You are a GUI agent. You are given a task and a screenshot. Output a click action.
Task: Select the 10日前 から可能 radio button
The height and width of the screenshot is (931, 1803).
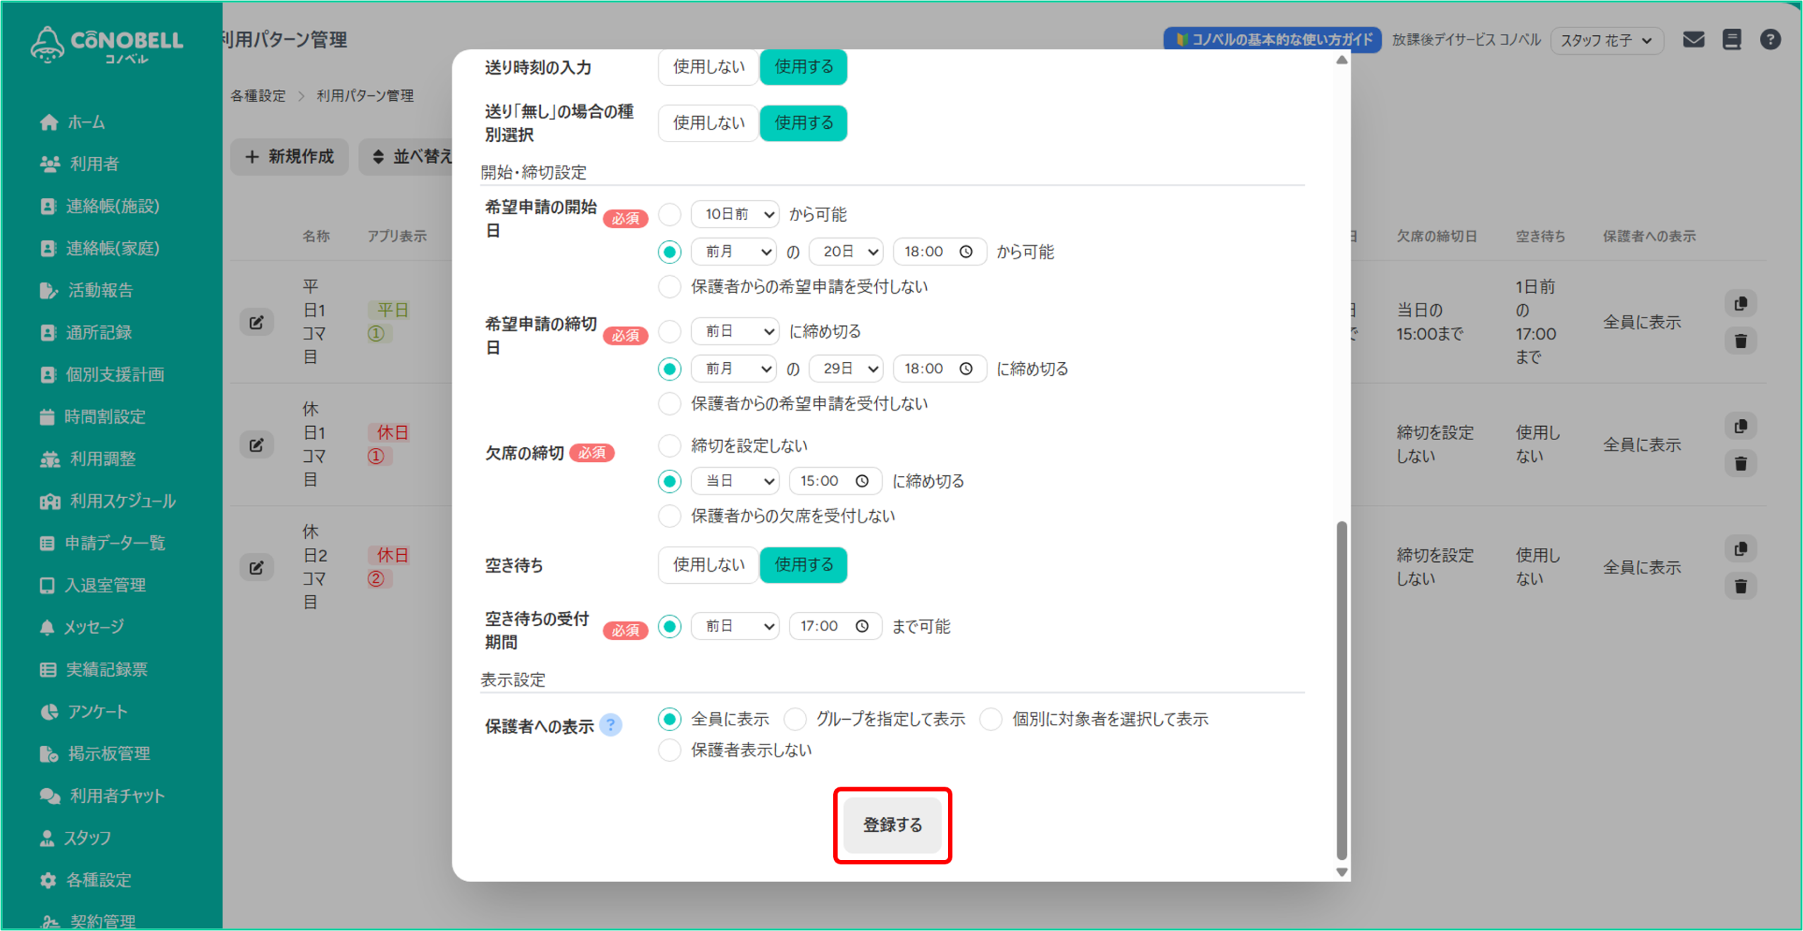669,214
